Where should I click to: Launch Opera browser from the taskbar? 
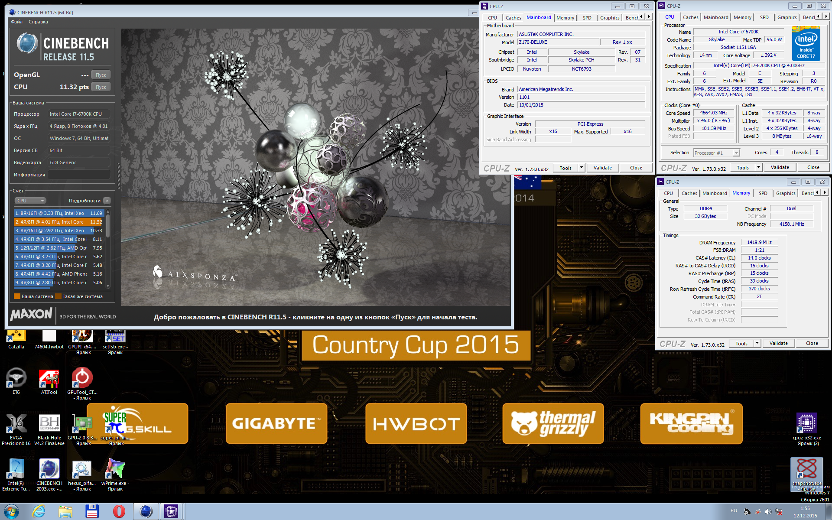(119, 511)
